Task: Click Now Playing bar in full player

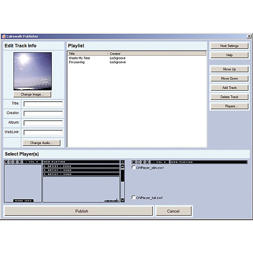Action: click(x=81, y=161)
